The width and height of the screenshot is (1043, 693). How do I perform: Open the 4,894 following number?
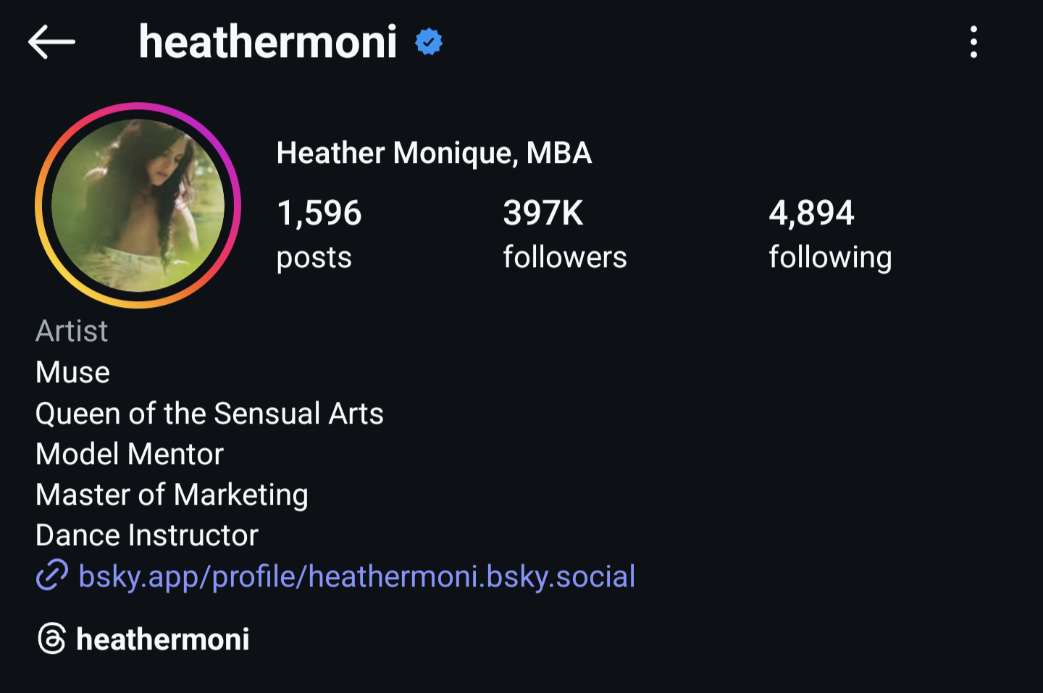pos(811,213)
